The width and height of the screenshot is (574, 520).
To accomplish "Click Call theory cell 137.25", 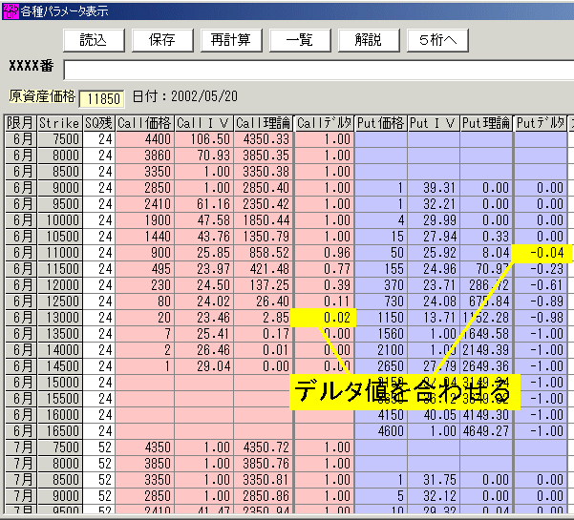I will 264,285.
